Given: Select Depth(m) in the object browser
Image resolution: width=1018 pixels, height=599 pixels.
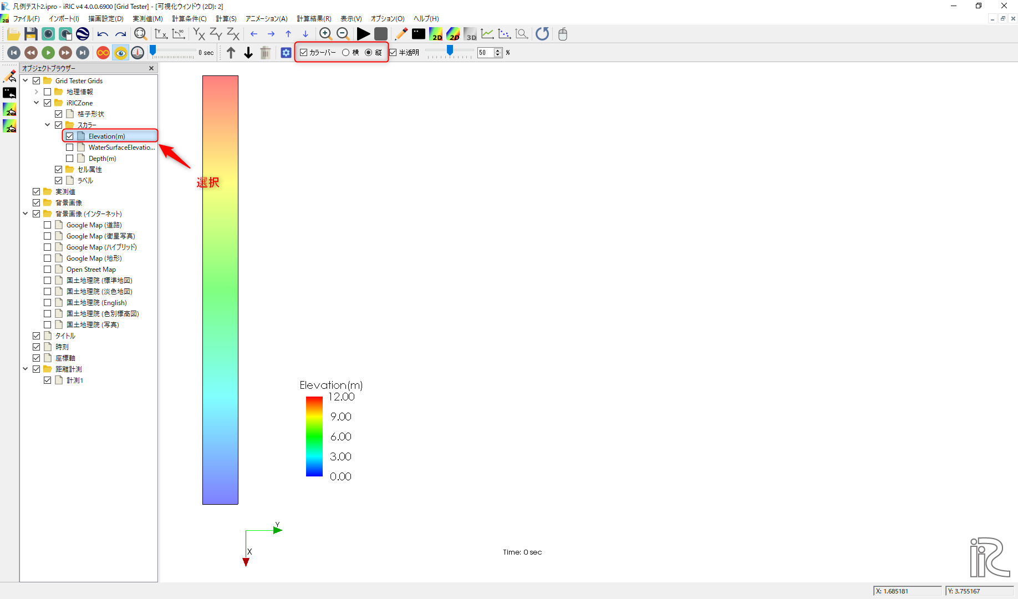Looking at the screenshot, I should click(x=102, y=159).
